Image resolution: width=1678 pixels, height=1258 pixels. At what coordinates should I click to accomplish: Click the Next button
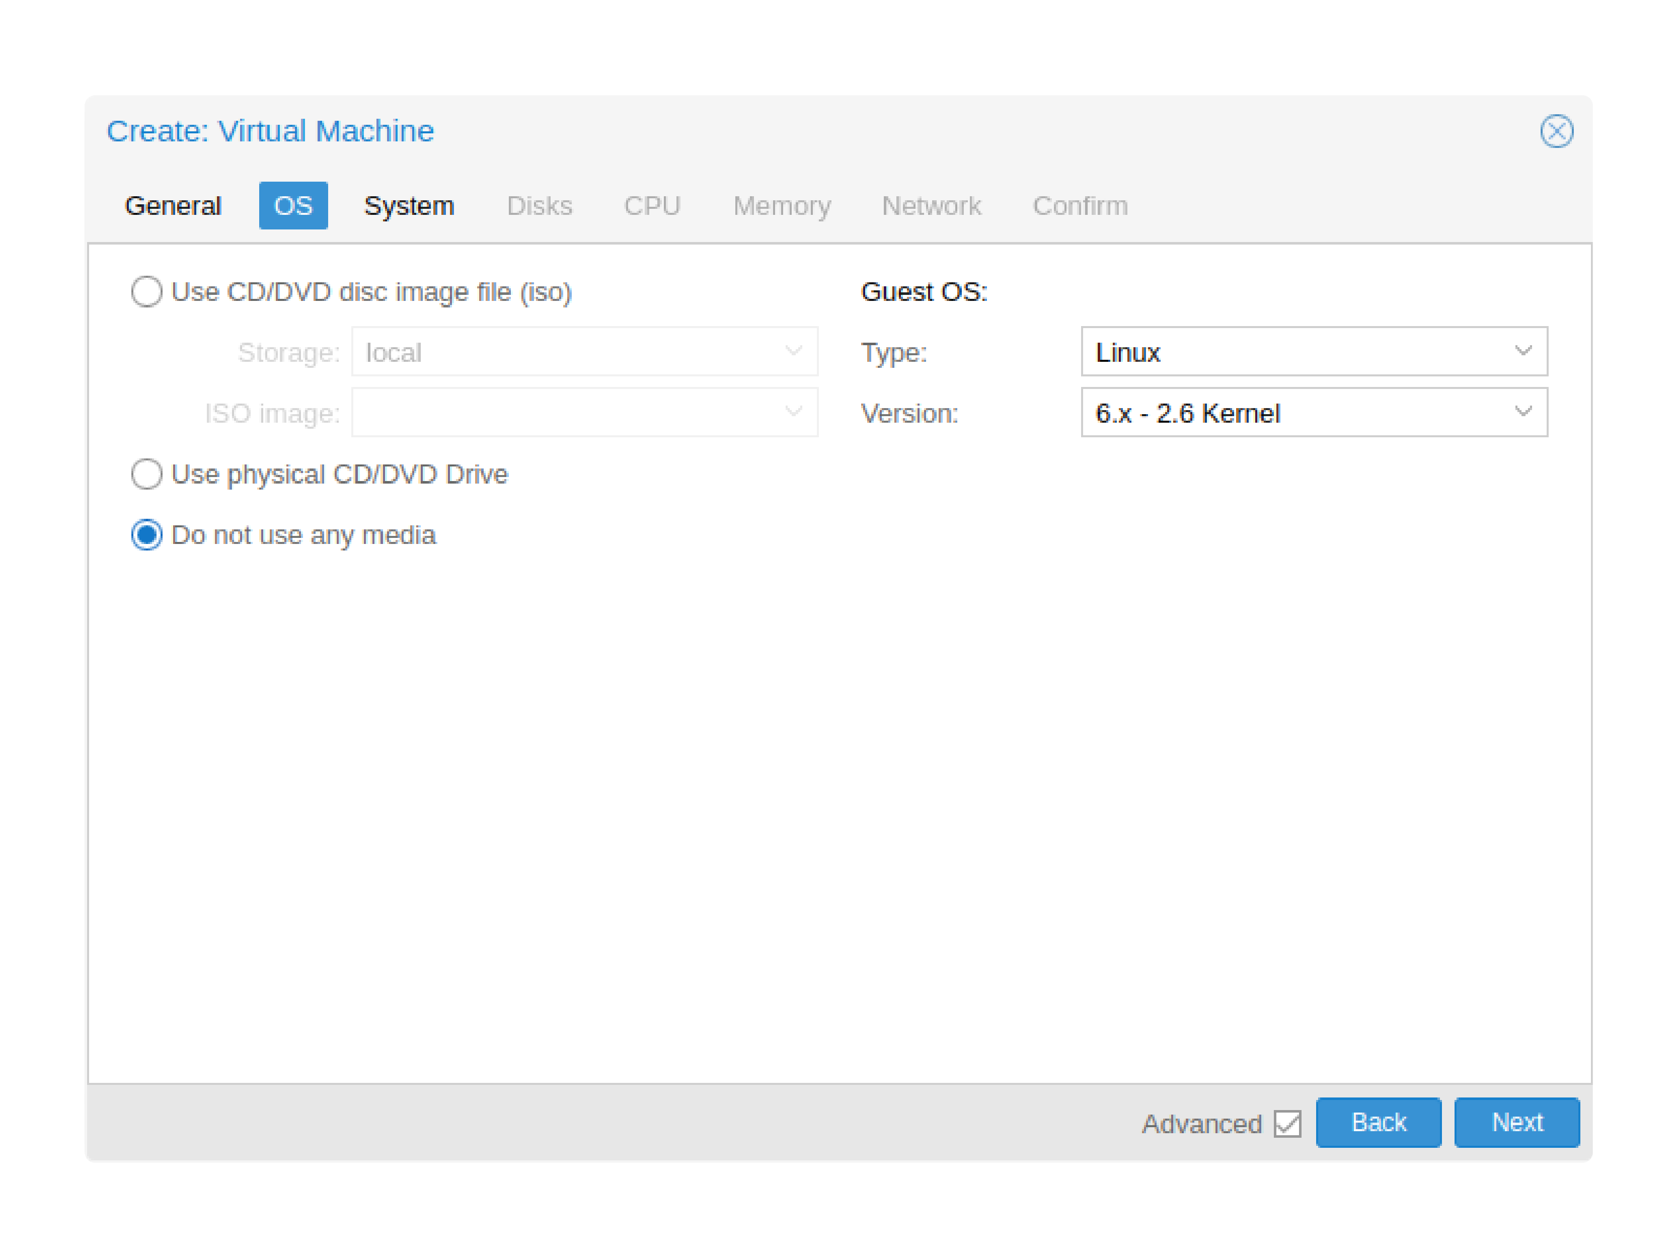[x=1517, y=1122]
